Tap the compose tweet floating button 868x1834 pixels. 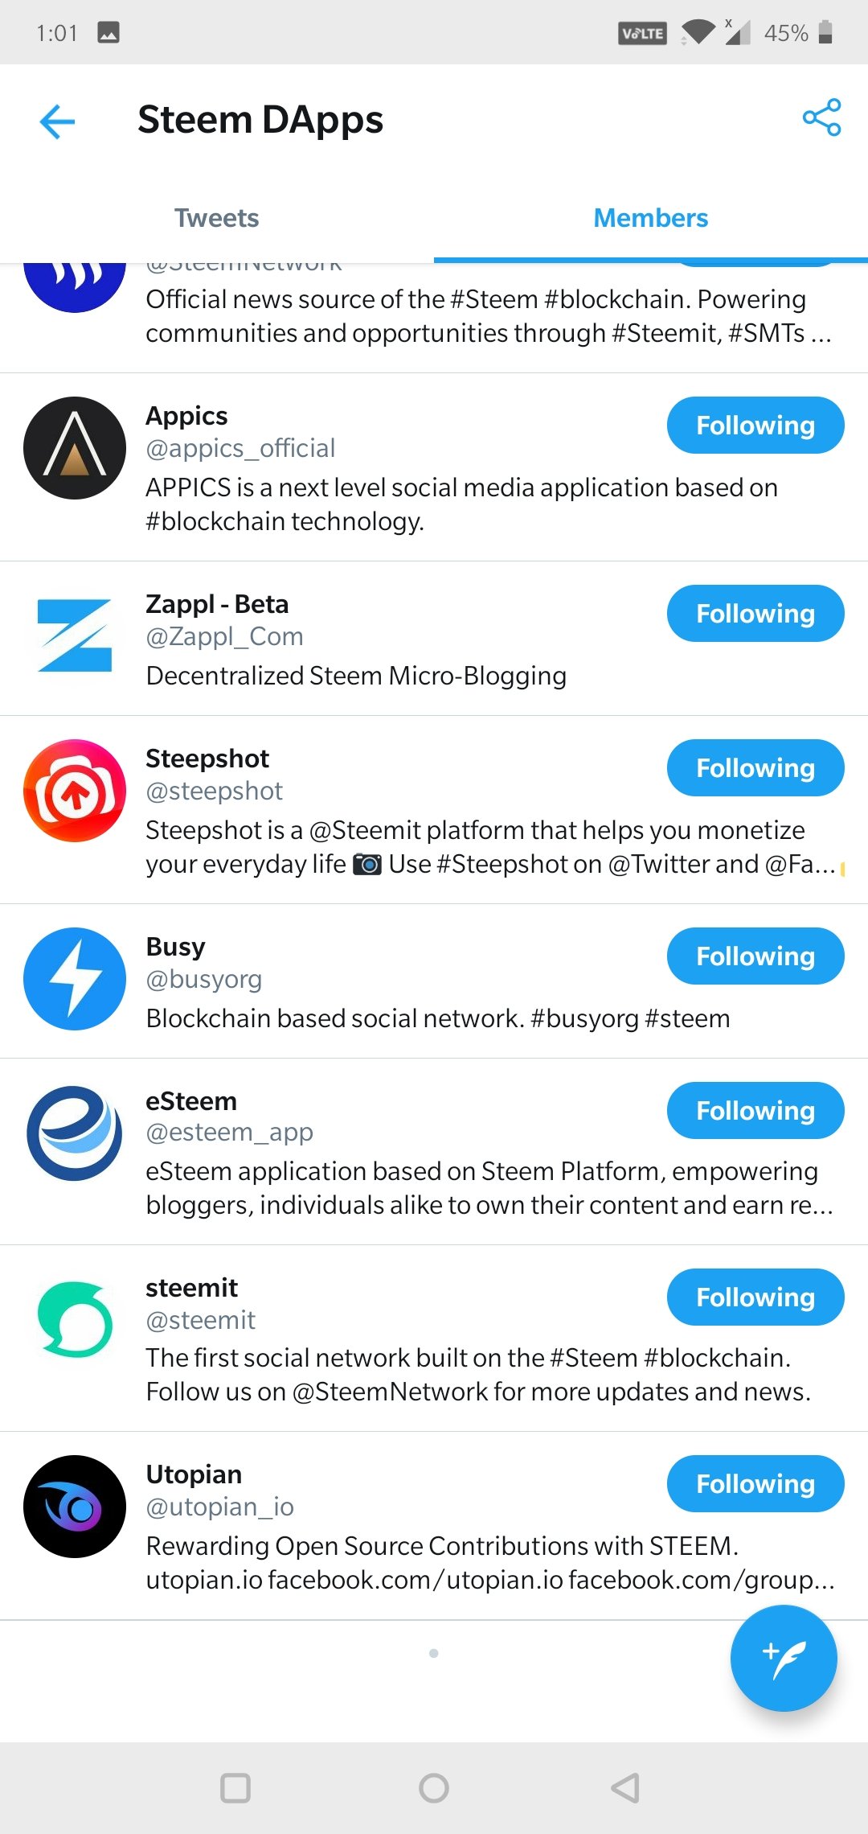click(x=784, y=1658)
